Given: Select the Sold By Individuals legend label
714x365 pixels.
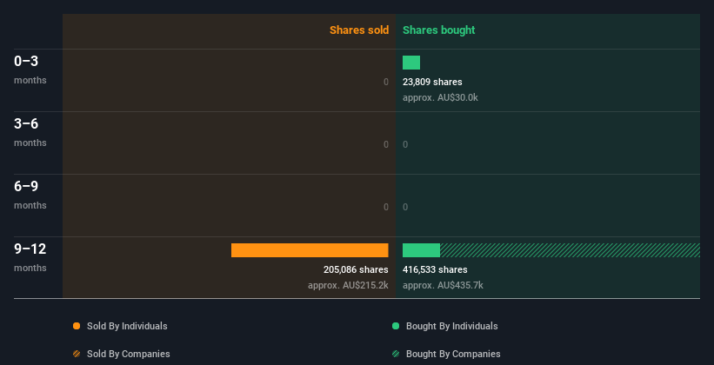Looking at the screenshot, I should [127, 326].
